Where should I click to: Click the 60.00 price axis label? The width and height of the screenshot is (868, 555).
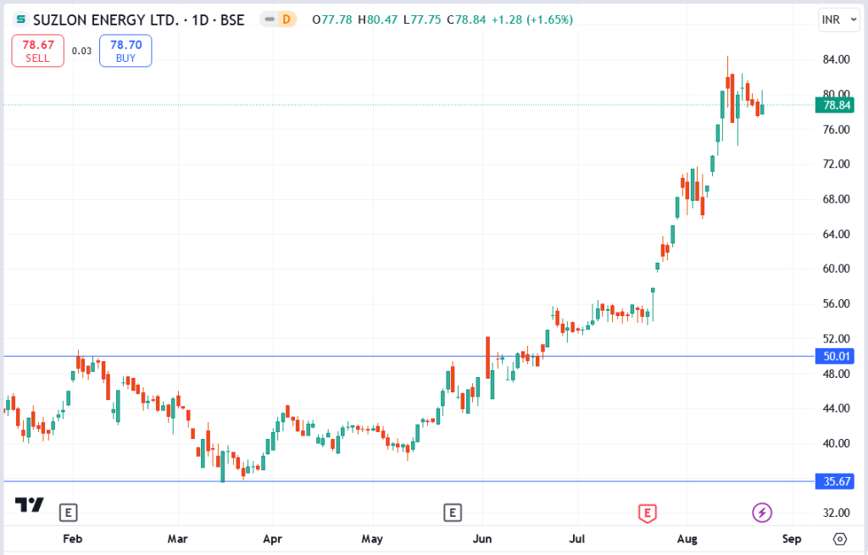tap(836, 269)
